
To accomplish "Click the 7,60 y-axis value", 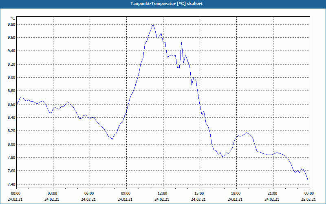I will coord(12,171).
